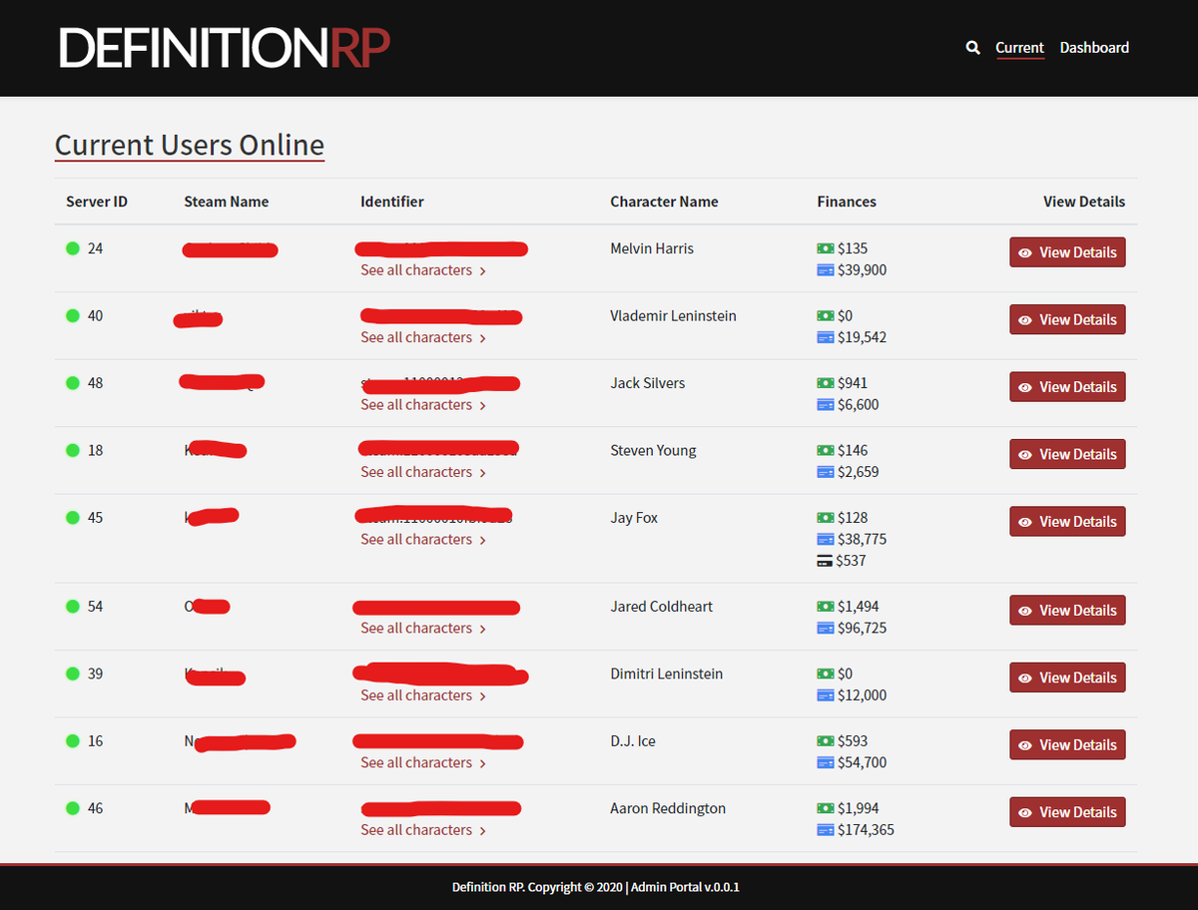The image size is (1198, 910).
Task: Select the character name Jared Coldheart
Action: pyautogui.click(x=662, y=607)
